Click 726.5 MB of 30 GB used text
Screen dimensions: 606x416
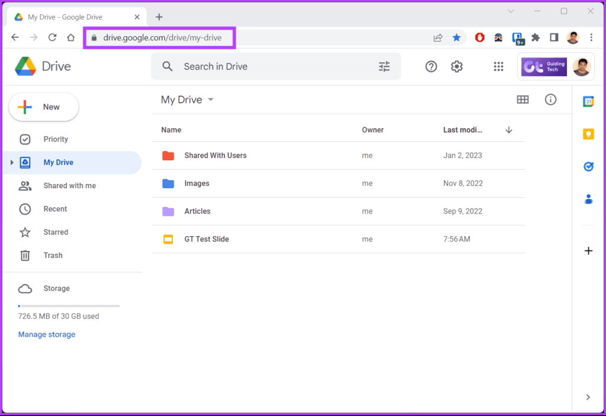click(59, 316)
